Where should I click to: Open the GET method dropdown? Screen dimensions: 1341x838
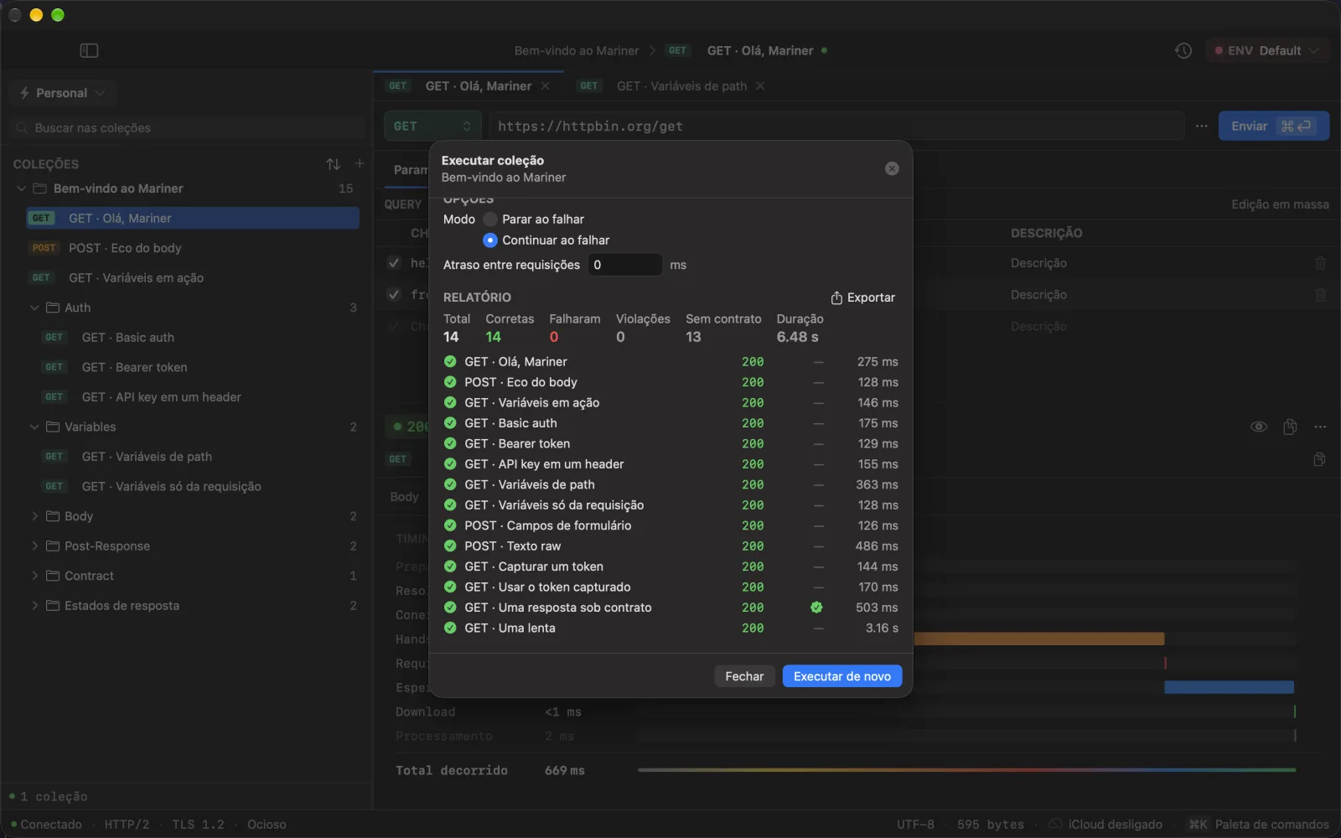[x=432, y=126]
